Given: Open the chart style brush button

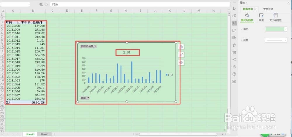Looking at the screenshot, I should click(181, 55).
